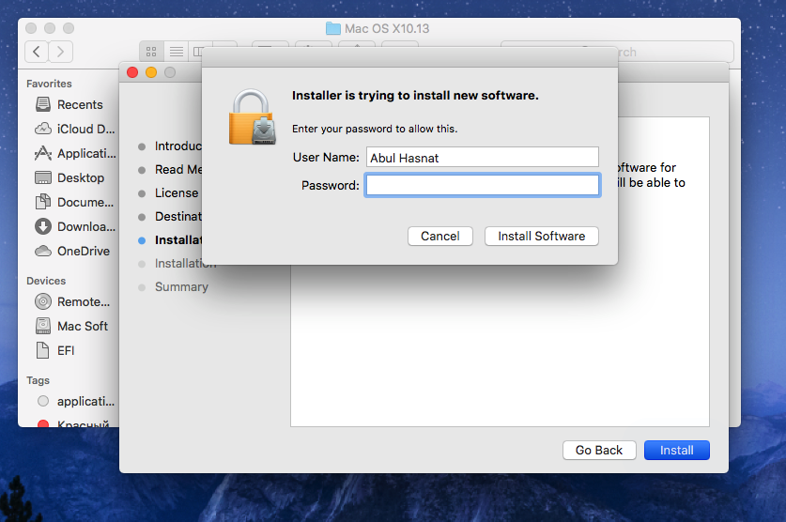Select OneDrive in Finder sidebar

(71, 251)
